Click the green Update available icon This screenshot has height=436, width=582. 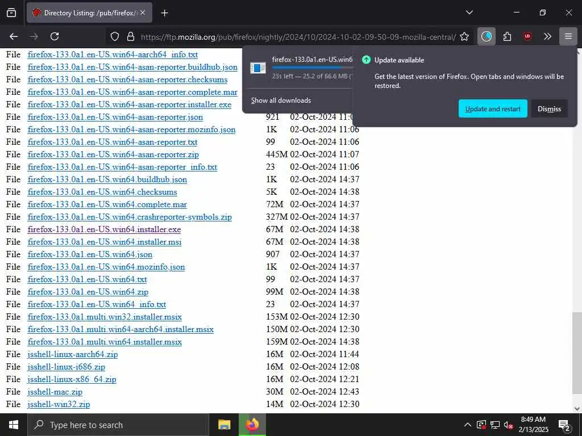pos(366,60)
